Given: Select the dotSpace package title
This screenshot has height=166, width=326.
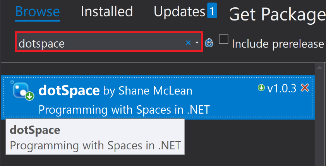Looking at the screenshot, I should (69, 91).
